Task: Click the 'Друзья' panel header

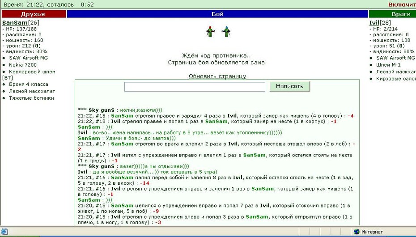Action: [34, 14]
